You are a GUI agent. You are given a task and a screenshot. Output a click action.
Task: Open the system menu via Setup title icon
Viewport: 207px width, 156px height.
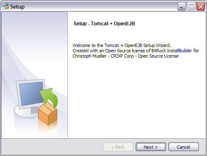(5, 6)
